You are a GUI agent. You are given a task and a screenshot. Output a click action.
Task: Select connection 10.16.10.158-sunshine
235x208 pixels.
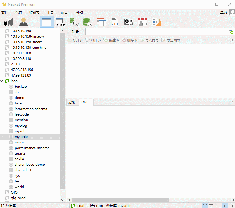tap(29, 48)
